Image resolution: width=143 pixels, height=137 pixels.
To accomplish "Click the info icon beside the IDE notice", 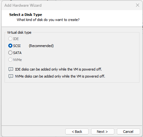I will click(x=11, y=69).
